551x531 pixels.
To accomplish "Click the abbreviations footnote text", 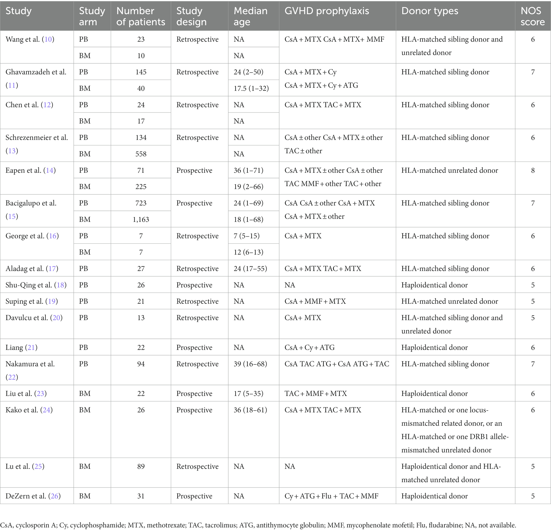I will (x=258, y=525).
